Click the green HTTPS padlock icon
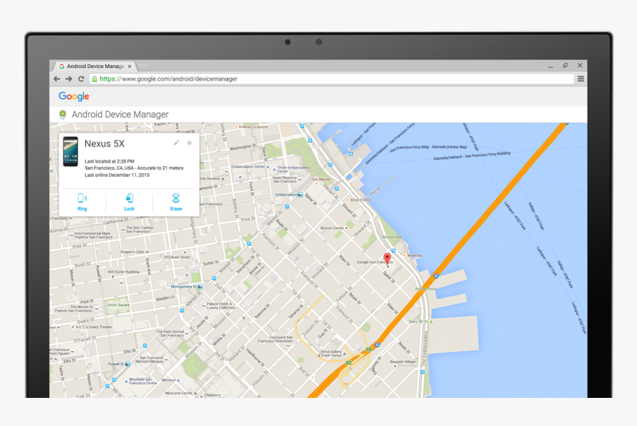This screenshot has width=637, height=426. click(x=94, y=78)
